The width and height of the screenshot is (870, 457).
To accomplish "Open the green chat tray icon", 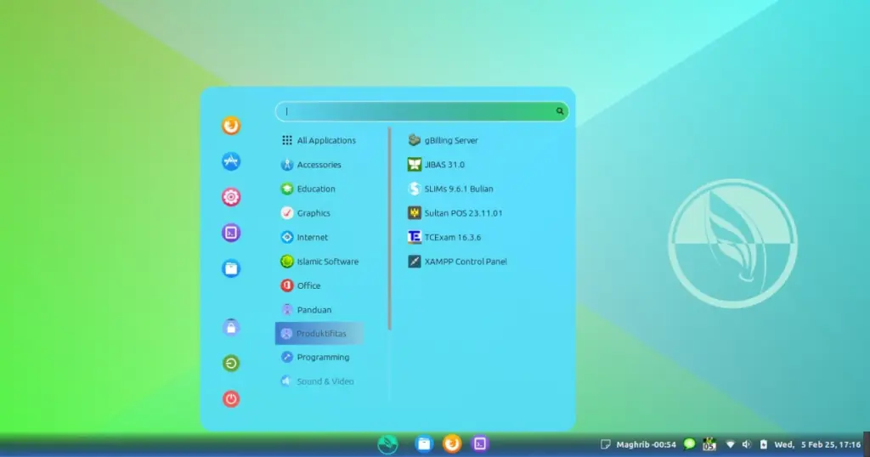I will point(690,443).
